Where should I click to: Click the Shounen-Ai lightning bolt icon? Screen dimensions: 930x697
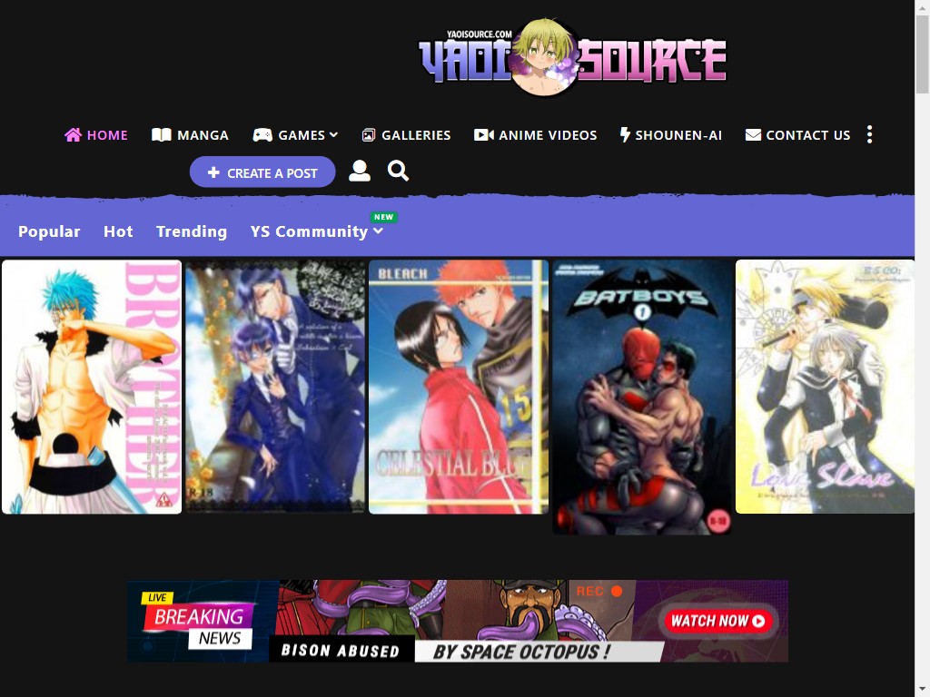pyautogui.click(x=625, y=135)
